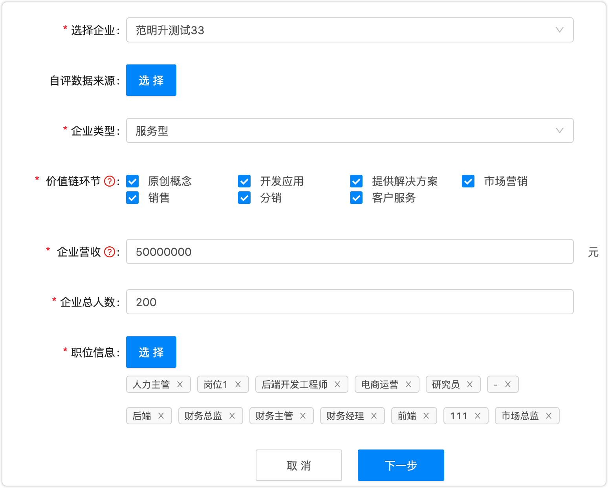Remove the 研究员 tag
This screenshot has width=608, height=488.
(470, 384)
